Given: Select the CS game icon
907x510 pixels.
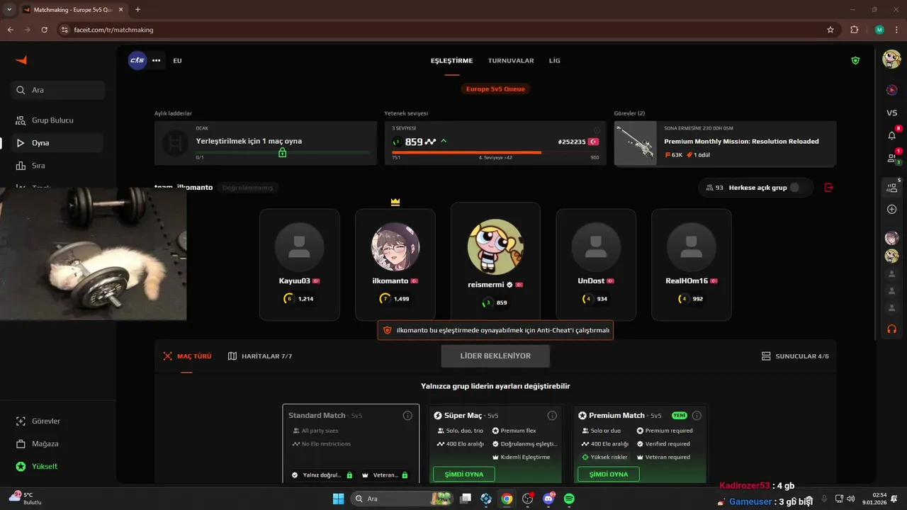Looking at the screenshot, I should 137,60.
